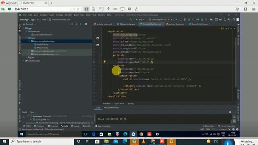This screenshot has height=145, width=258.
Task: Click AnyDesk file transfer icon
Action: (x=94, y=9)
